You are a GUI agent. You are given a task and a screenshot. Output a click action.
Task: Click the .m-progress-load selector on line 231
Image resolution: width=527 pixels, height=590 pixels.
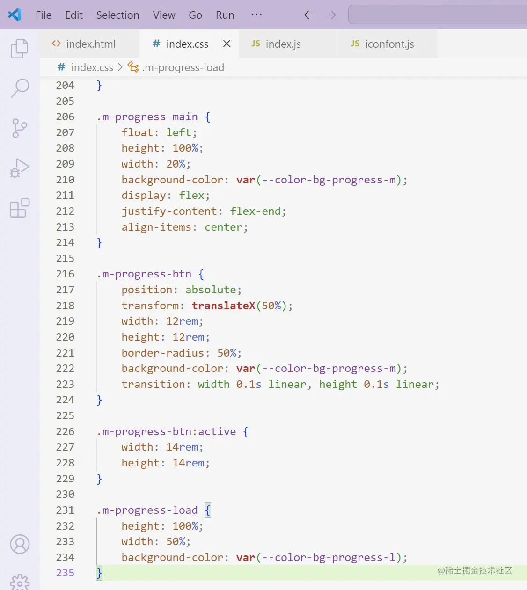coord(147,510)
